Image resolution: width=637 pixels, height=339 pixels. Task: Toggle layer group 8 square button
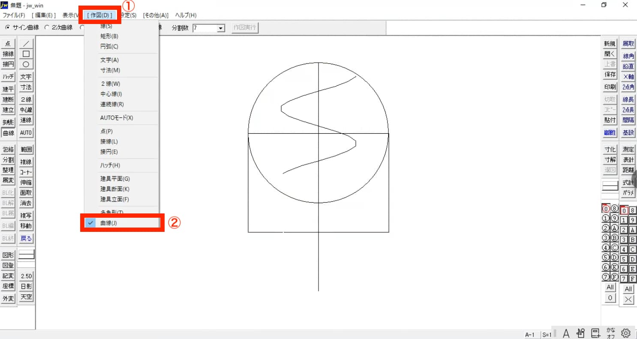(633, 210)
